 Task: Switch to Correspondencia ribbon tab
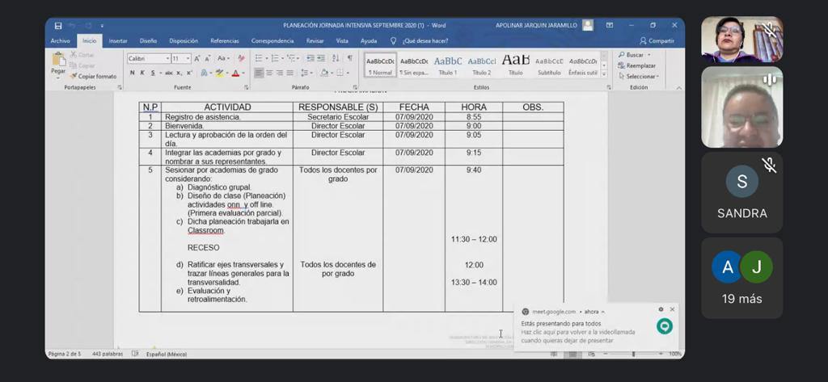[272, 40]
